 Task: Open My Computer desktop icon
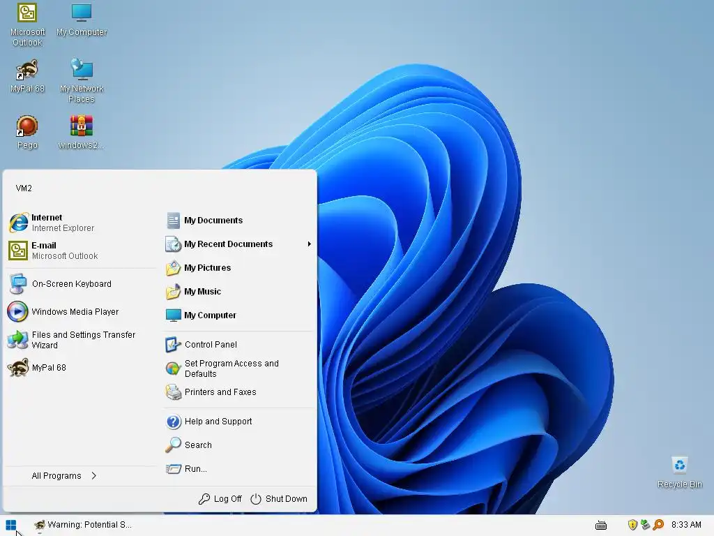point(82,19)
